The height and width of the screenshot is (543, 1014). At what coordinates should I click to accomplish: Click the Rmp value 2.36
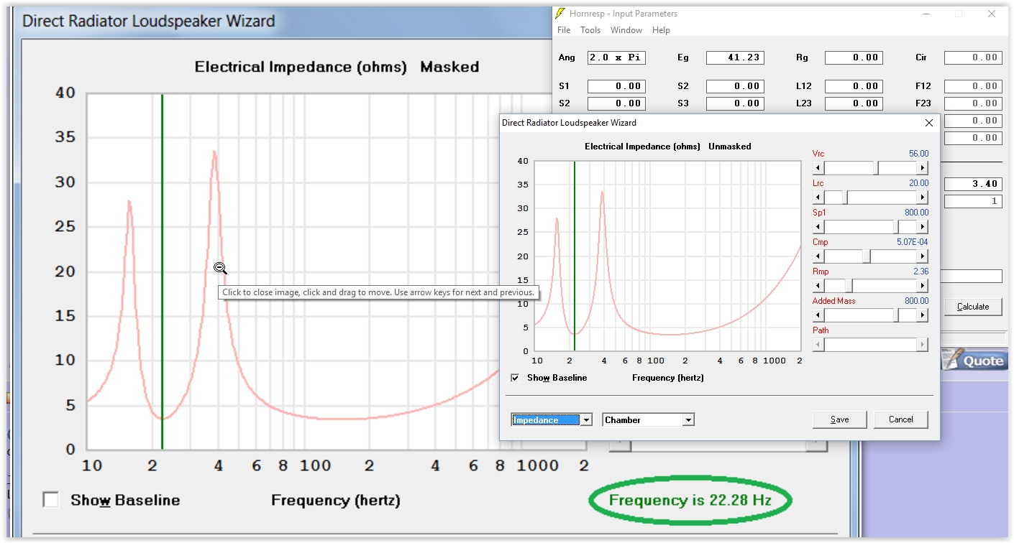click(921, 271)
